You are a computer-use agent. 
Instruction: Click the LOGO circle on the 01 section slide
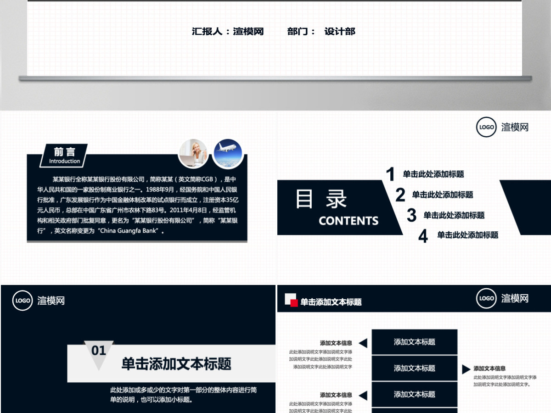point(22,301)
